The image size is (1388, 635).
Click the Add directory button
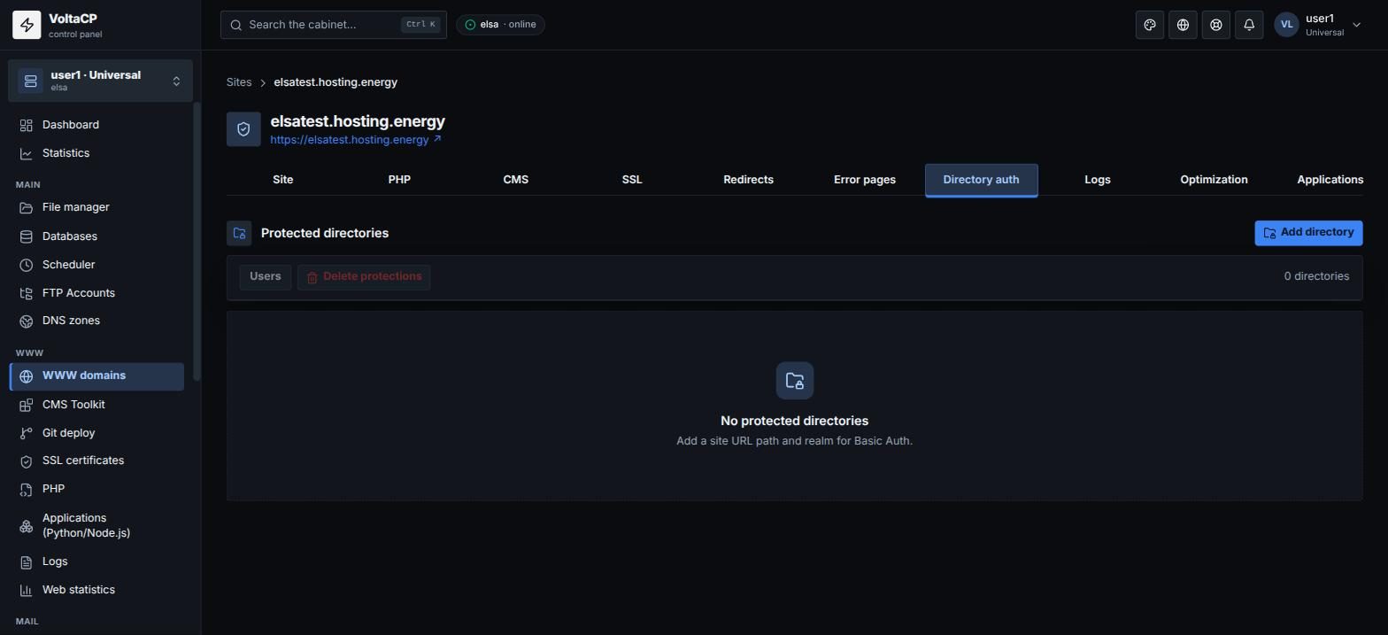tap(1308, 233)
